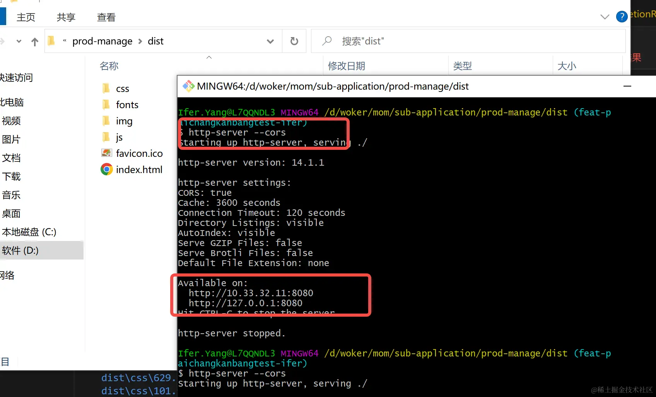Select the img folder icon
Viewport: 656px width, 397px height.
coord(106,121)
